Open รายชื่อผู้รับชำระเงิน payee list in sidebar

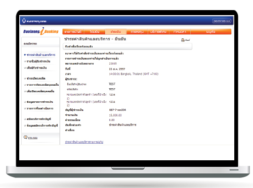(38, 61)
